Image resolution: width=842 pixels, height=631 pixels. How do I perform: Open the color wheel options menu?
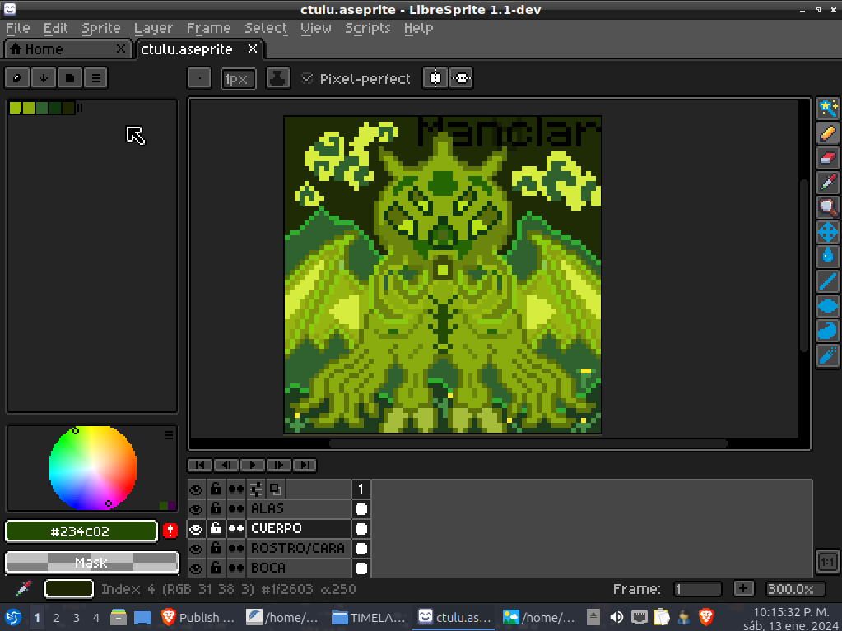[169, 435]
